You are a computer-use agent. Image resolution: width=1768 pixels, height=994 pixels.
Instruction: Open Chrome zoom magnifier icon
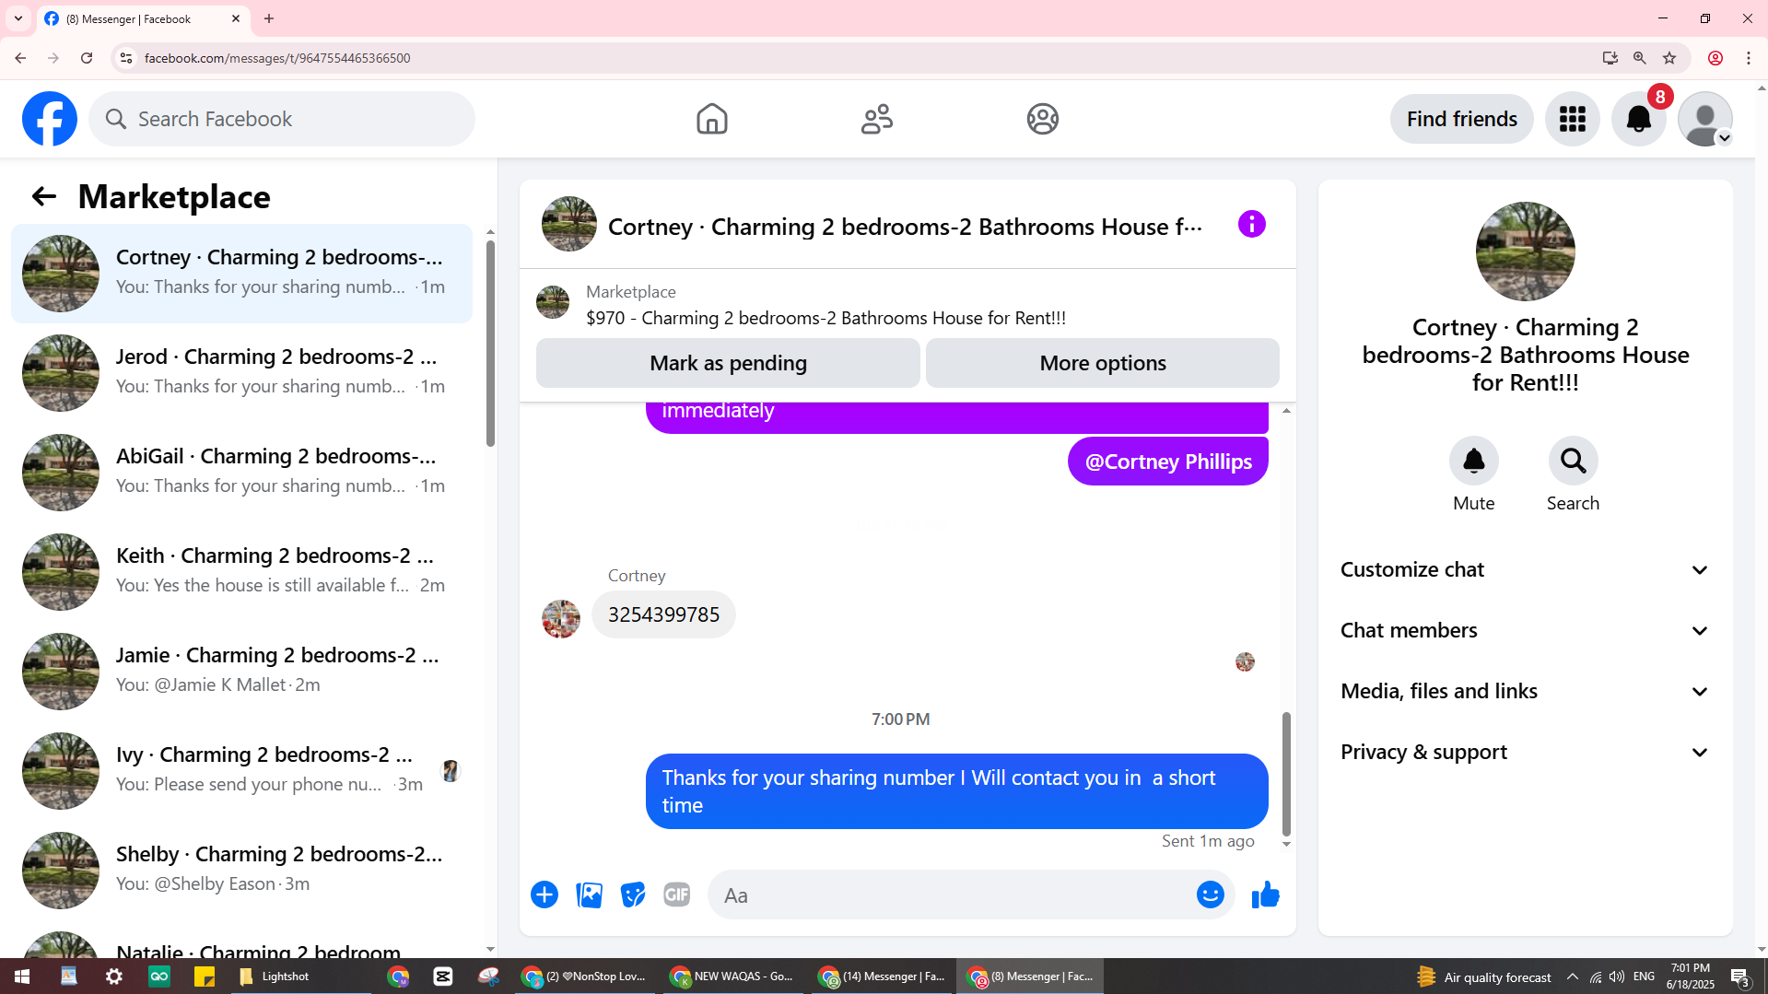(x=1640, y=58)
